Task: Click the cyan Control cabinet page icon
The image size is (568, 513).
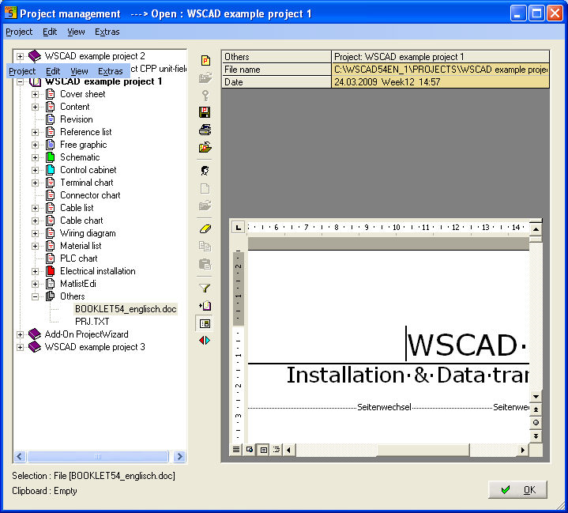Action: 51,170
